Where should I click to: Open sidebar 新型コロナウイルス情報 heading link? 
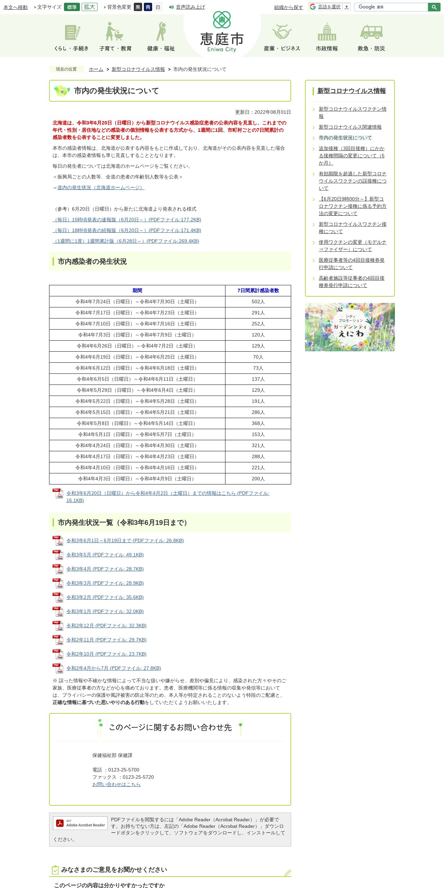(x=352, y=91)
